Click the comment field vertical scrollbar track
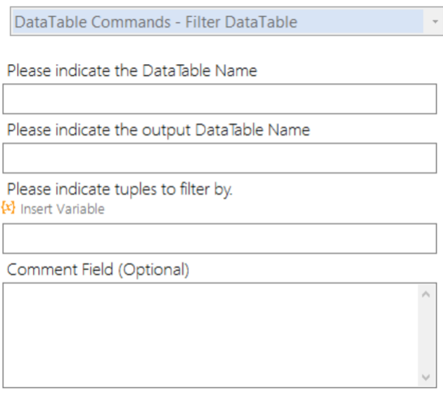 (425, 336)
